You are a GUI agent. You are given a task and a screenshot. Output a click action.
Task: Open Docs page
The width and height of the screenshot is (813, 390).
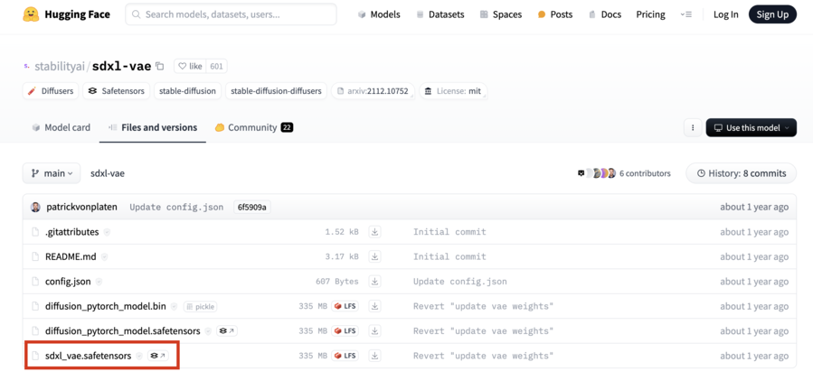pyautogui.click(x=605, y=14)
